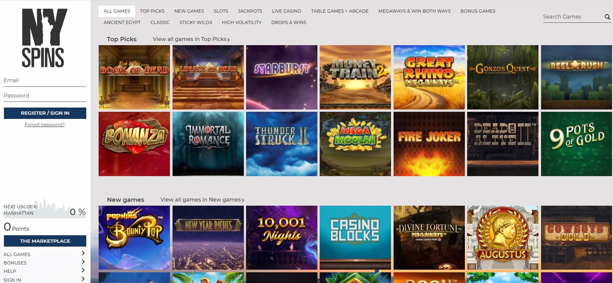Click the Bonuses sidebar link
The height and width of the screenshot is (283, 613).
coord(15,263)
